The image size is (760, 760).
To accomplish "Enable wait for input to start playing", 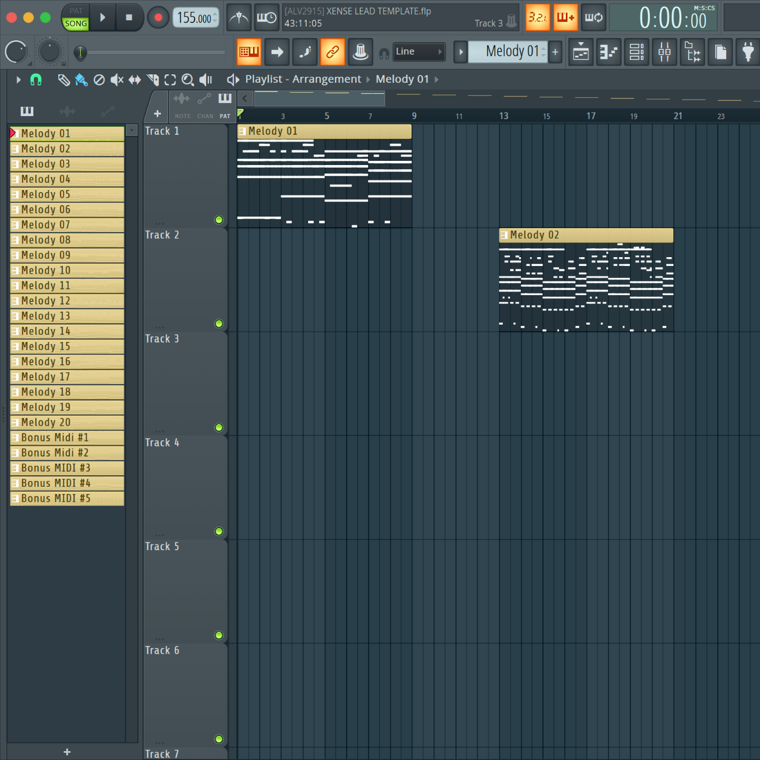I will coord(267,18).
